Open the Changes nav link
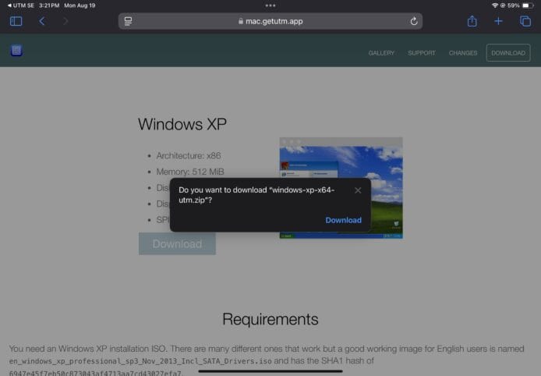Image resolution: width=541 pixels, height=376 pixels. pos(462,53)
